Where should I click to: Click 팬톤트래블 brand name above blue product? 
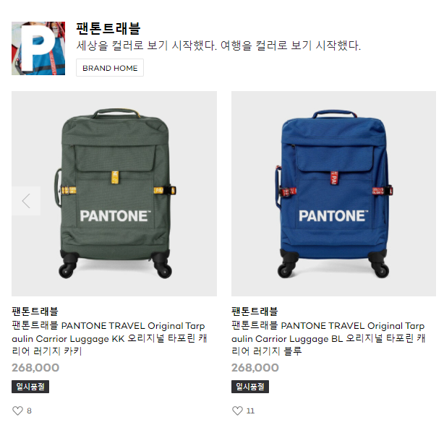(255, 312)
